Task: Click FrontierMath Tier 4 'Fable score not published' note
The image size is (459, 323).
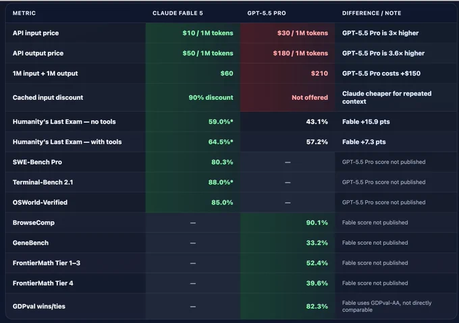Action: (375, 283)
